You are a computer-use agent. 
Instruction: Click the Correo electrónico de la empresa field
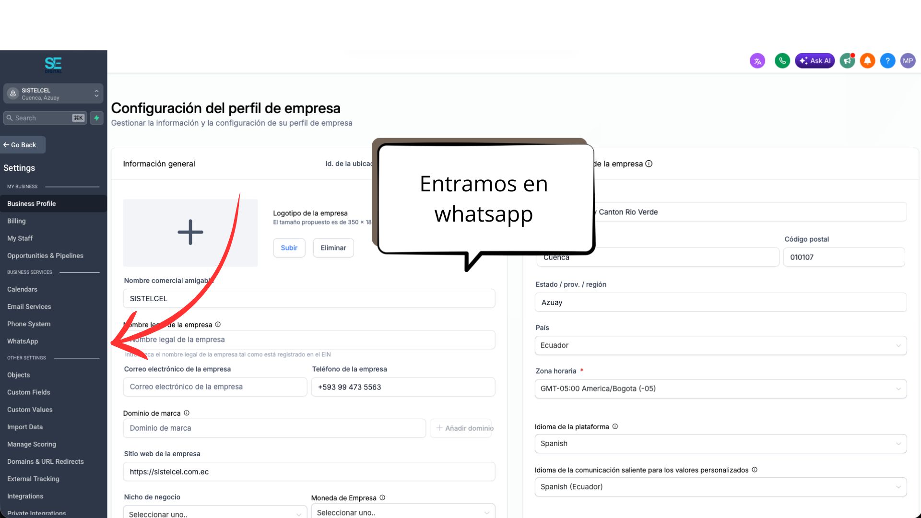coord(215,387)
